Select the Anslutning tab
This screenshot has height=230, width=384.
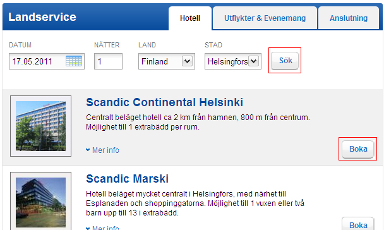coord(349,18)
